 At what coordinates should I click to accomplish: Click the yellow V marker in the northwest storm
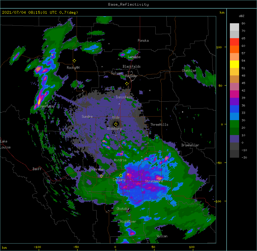pos(52,55)
